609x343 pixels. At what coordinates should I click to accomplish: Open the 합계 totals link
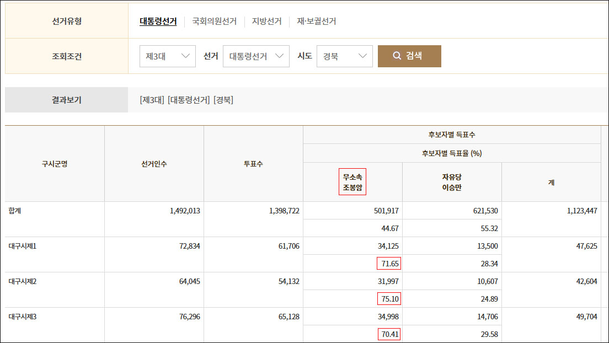[x=14, y=210]
